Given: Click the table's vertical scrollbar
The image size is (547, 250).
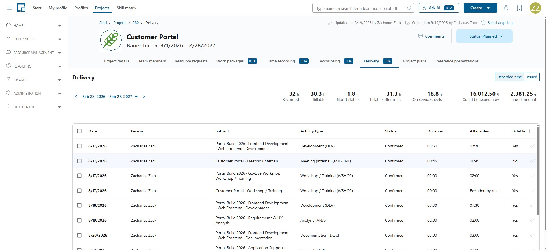Looking at the screenshot, I should [538, 171].
